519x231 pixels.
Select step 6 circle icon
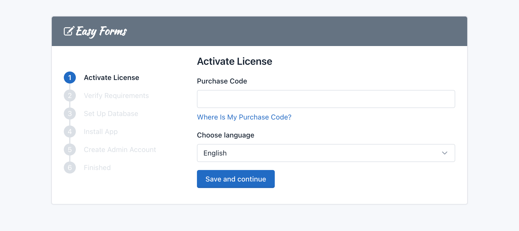[70, 167]
